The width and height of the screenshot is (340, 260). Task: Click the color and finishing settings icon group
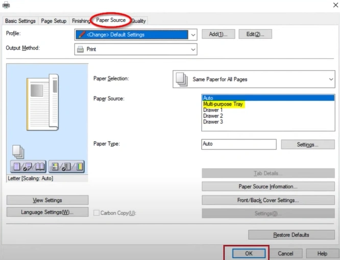(x=66, y=167)
